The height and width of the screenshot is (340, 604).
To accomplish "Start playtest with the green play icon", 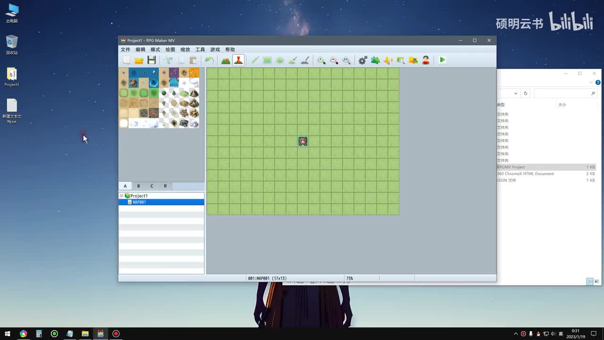I will coord(442,60).
